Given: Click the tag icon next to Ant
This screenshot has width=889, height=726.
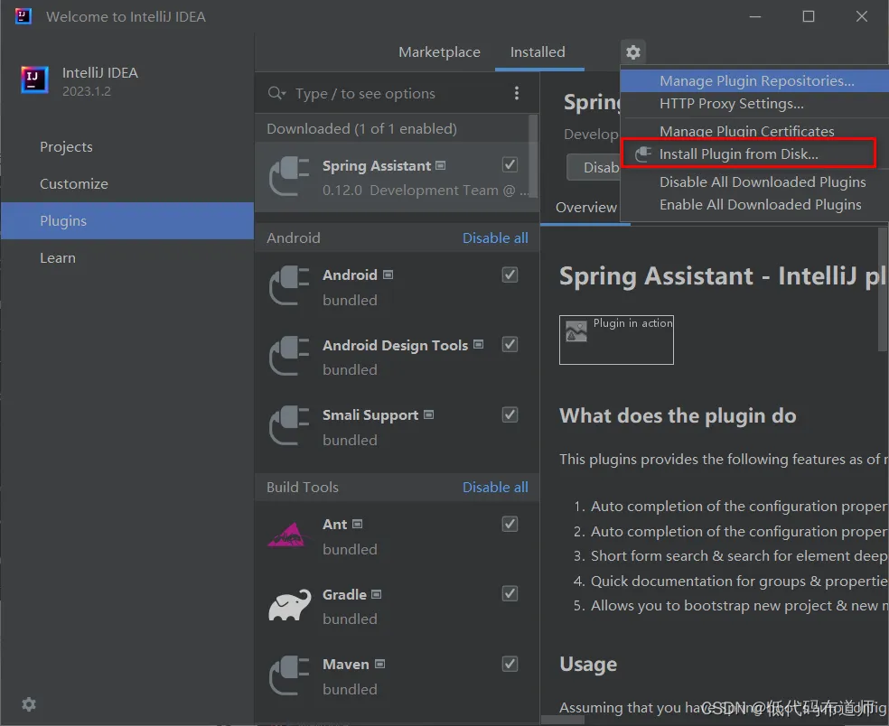Looking at the screenshot, I should click(x=357, y=525).
